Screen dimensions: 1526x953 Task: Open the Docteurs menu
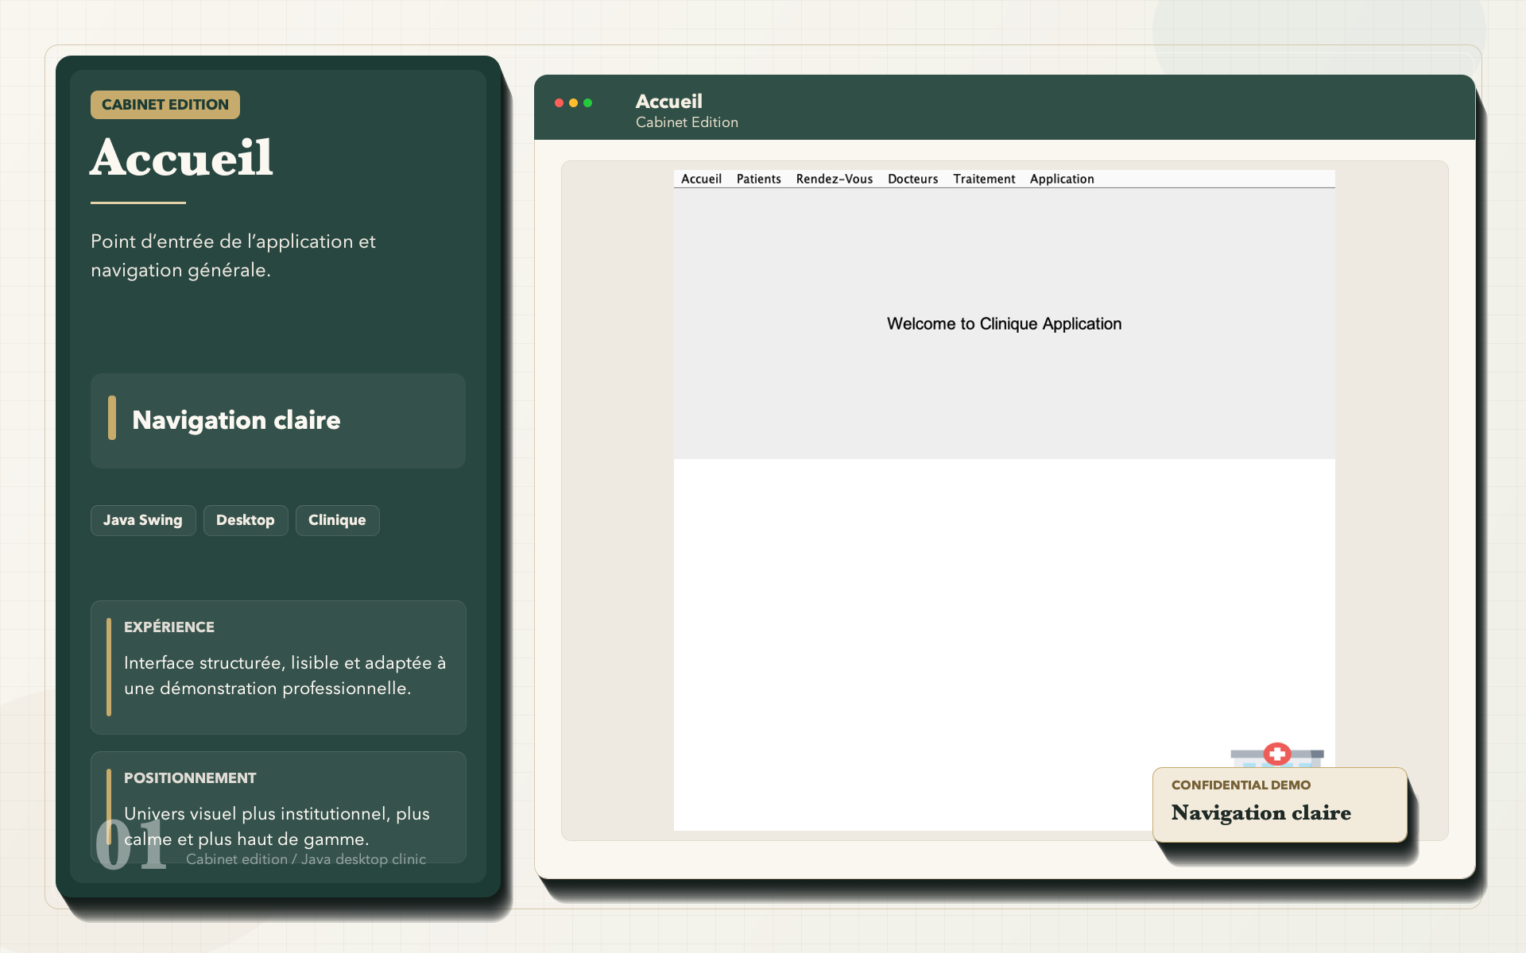pos(912,179)
